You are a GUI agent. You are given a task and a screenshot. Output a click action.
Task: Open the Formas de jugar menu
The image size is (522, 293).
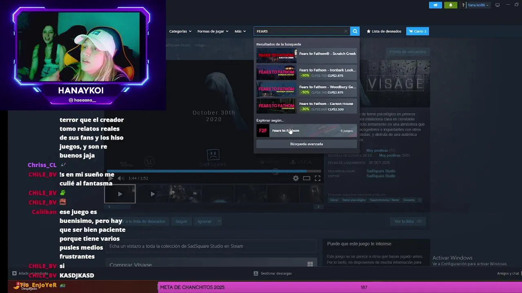pyautogui.click(x=212, y=31)
